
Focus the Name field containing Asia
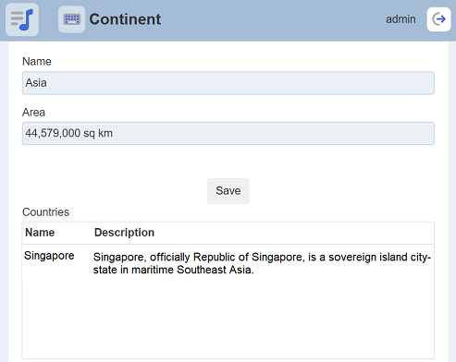228,83
